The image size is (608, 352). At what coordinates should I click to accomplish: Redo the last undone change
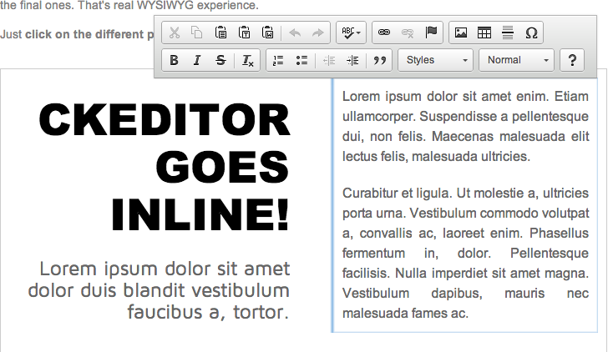tap(318, 33)
